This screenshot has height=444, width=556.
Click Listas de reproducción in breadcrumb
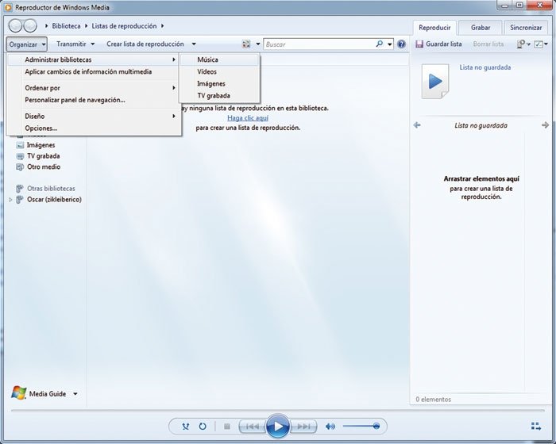(124, 26)
